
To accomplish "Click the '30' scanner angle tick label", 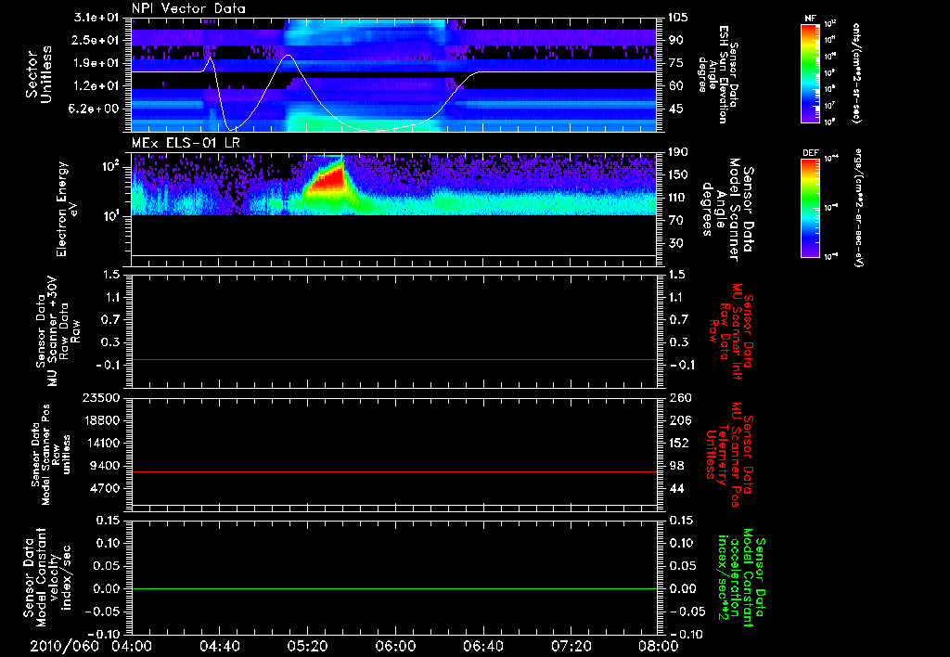I will [675, 243].
